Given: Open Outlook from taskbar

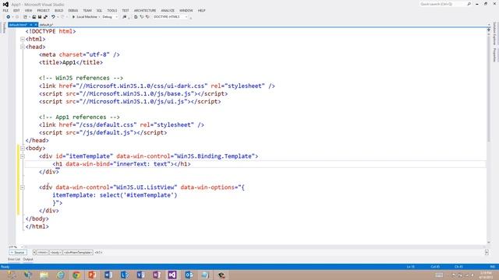Looking at the screenshot, I should click(x=189, y=275).
